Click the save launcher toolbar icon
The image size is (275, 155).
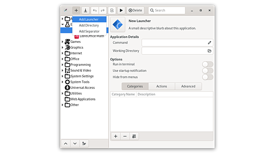coord(85,10)
